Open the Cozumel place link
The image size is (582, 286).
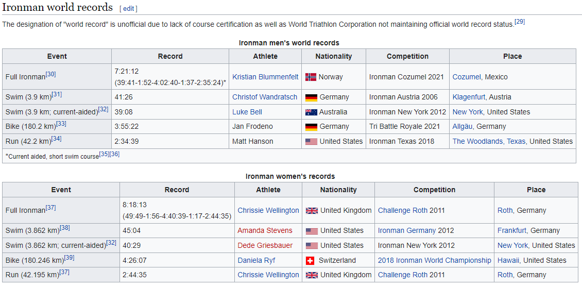pyautogui.click(x=467, y=77)
